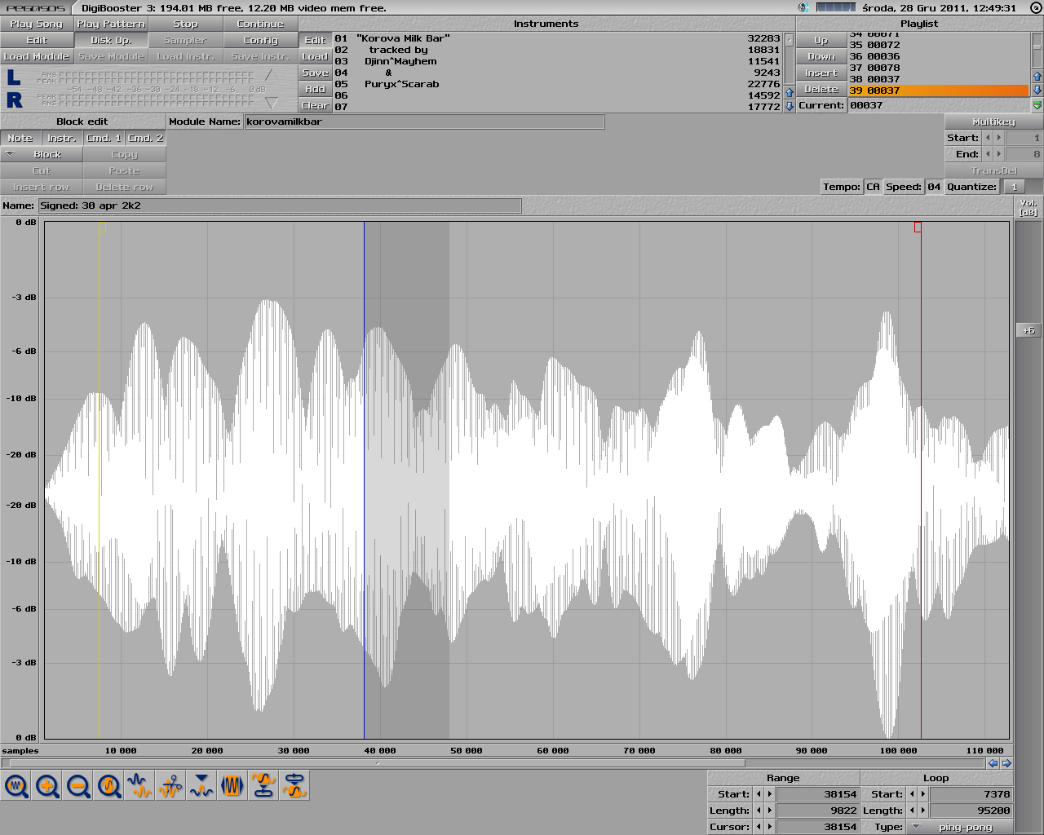Click the waveform scroll-right blue arrow
The width and height of the screenshot is (1044, 835).
tap(1006, 763)
